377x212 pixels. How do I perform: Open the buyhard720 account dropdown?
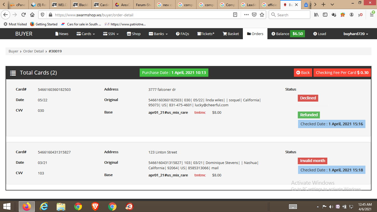pos(356,34)
